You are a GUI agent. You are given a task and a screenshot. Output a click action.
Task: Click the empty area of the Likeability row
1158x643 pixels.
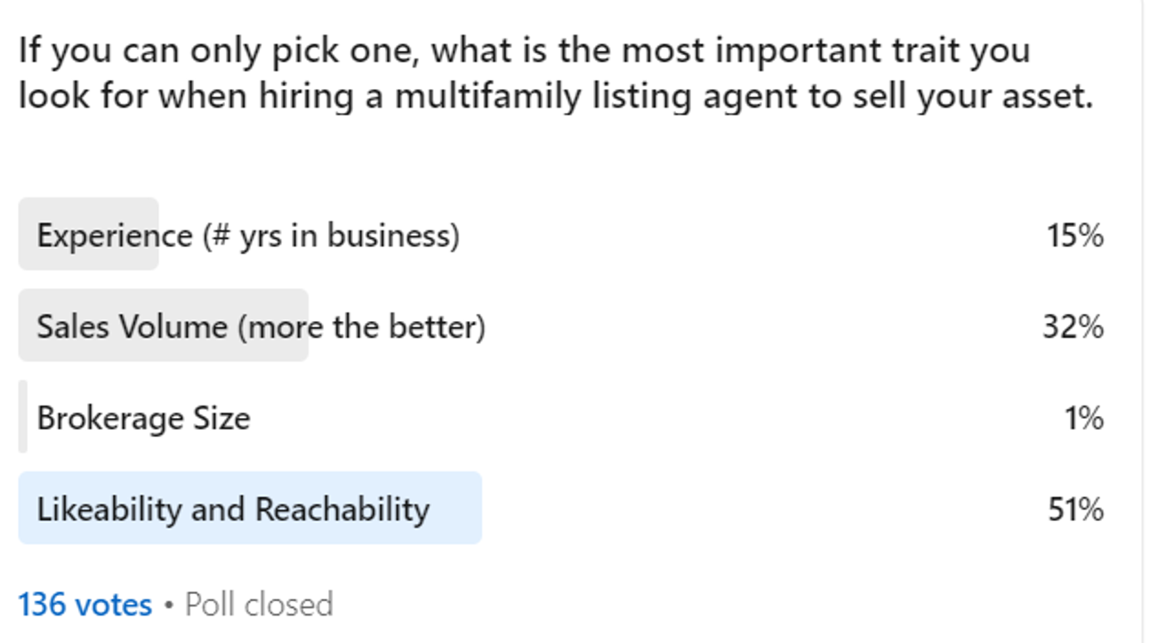click(x=756, y=510)
